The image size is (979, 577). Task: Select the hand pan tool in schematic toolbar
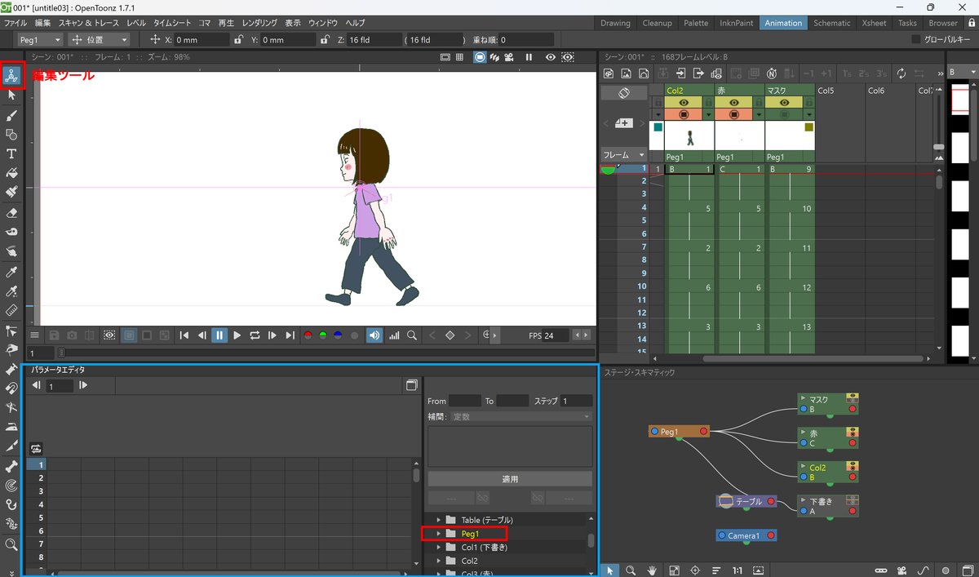tap(653, 570)
